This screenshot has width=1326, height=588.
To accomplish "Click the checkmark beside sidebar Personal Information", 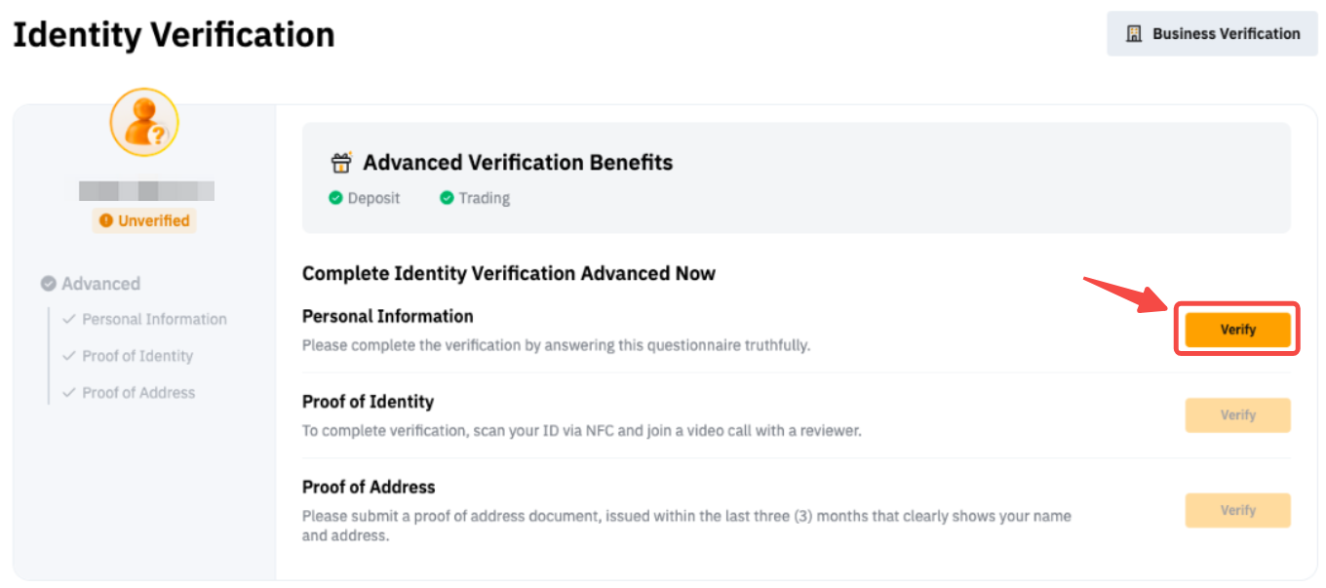I will 69,319.
